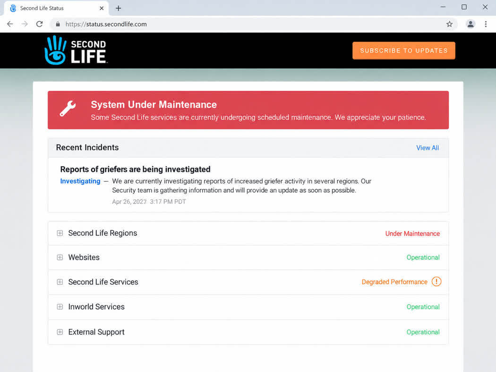This screenshot has width=496, height=372.
Task: Expand the Second Life Services group
Action: click(x=60, y=282)
